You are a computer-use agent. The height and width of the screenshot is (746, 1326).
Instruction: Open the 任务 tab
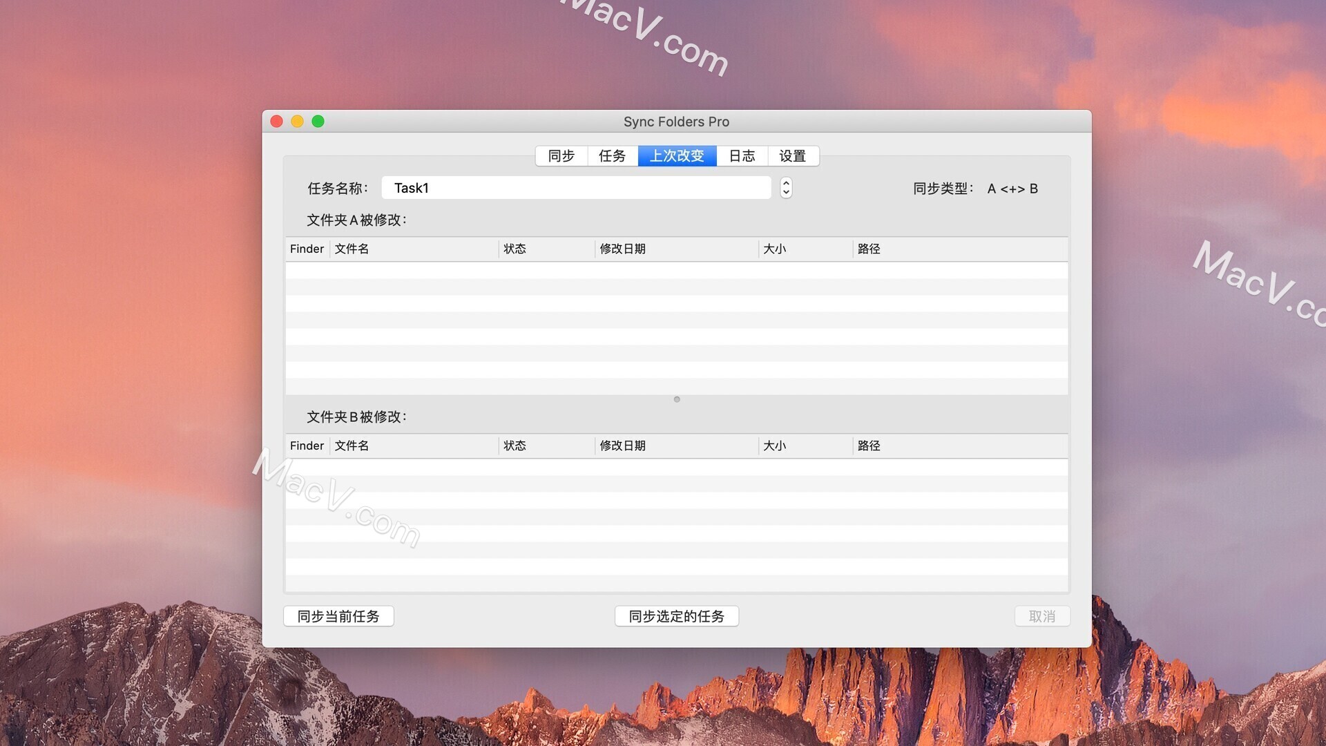click(x=612, y=156)
